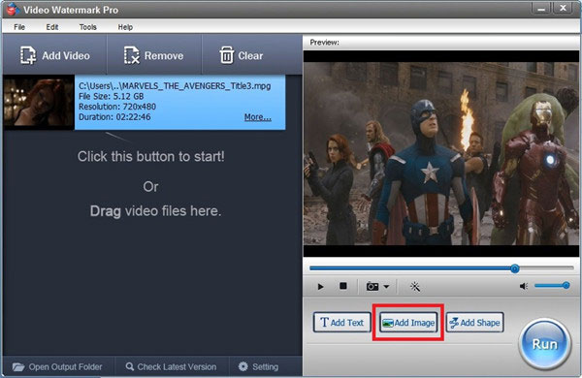Screen dimensions: 582x378
Task: Expand the snapshot dropdown arrow
Action: click(x=386, y=286)
